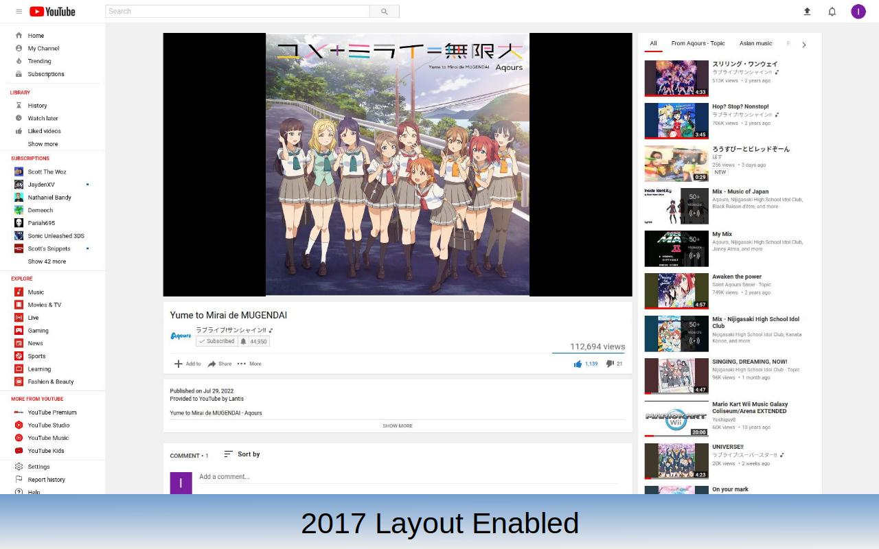
Task: Open YouTube Premium link
Action: point(52,412)
